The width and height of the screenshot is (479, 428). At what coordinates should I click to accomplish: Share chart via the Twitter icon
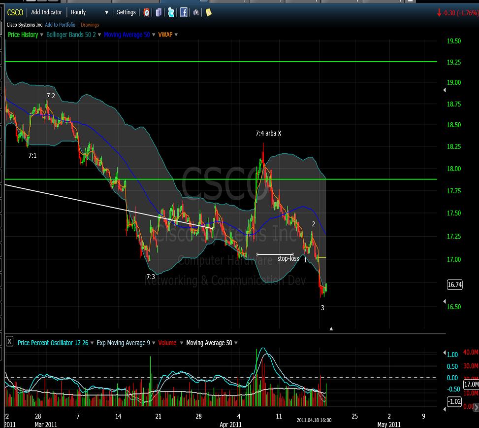pos(171,12)
